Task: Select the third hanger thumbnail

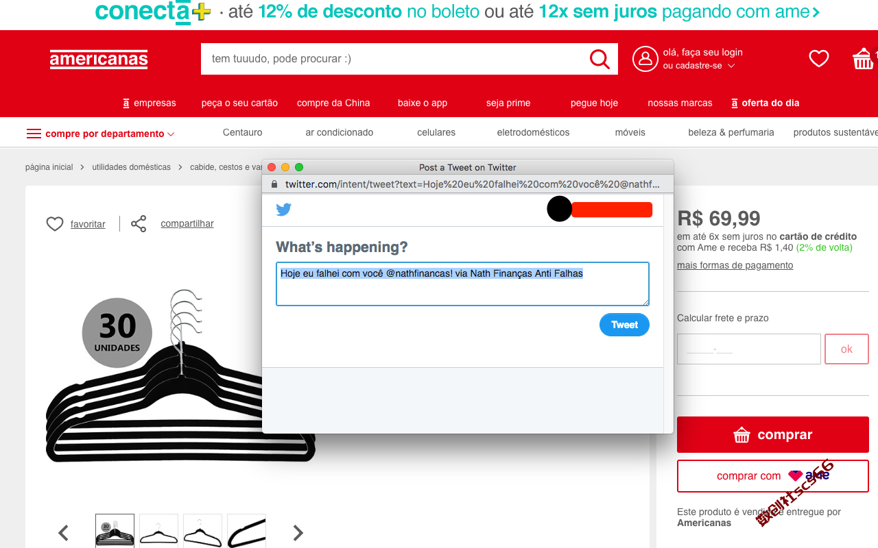Action: [x=202, y=531]
